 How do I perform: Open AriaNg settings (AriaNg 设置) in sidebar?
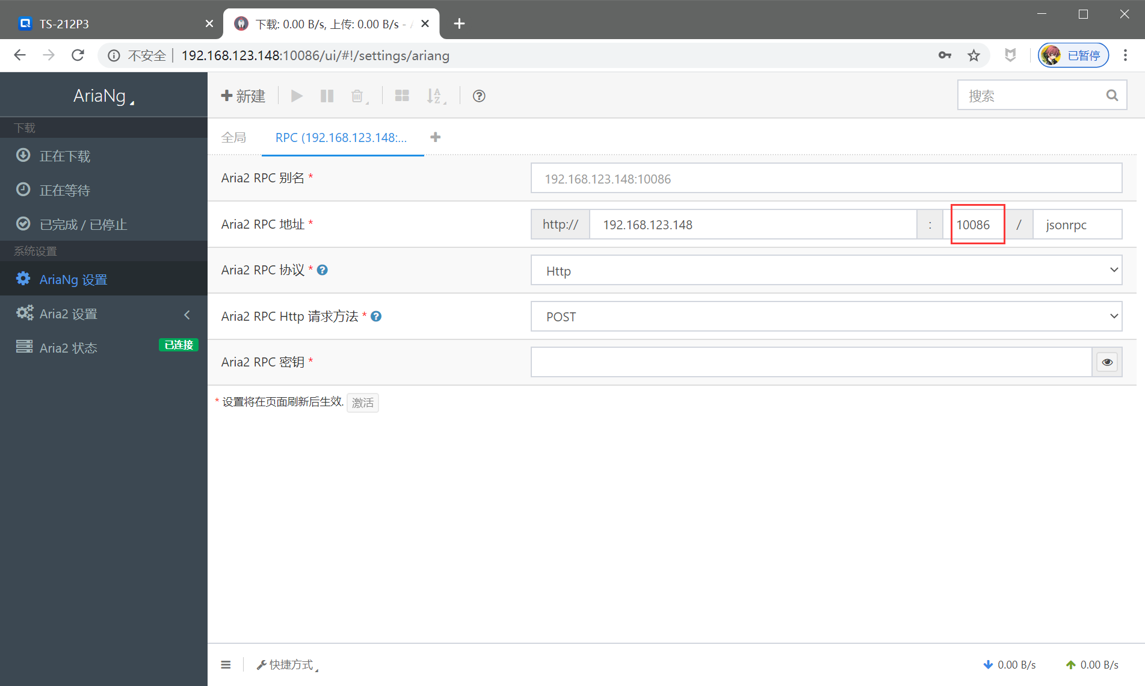tap(103, 279)
